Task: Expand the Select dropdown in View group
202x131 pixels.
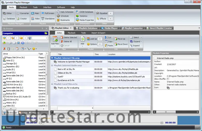Action: point(141,37)
